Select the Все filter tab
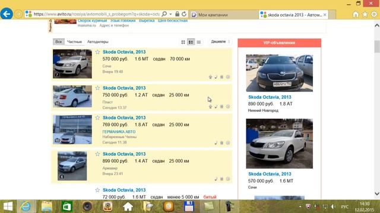This screenshot has width=380, height=213. point(59,41)
